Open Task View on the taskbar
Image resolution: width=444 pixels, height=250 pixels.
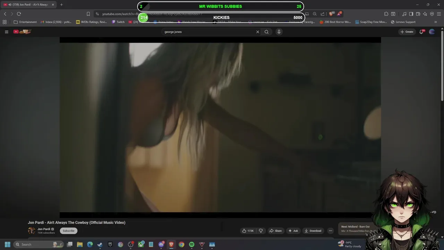pos(70,244)
